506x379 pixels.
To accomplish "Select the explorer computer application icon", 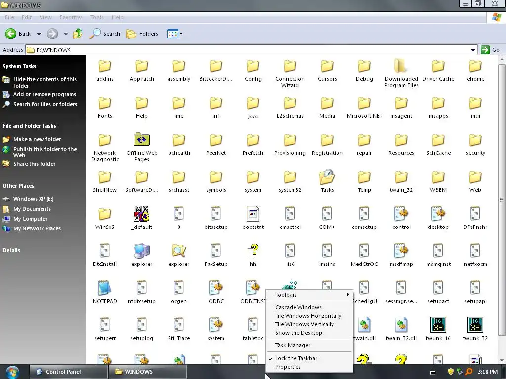I will click(142, 251).
